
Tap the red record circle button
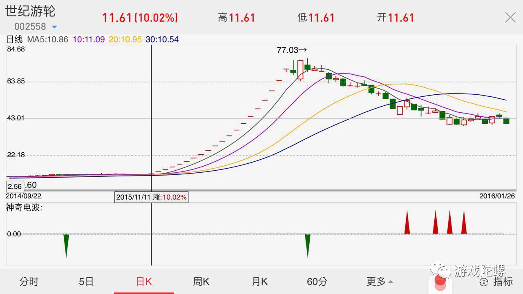(x=440, y=281)
